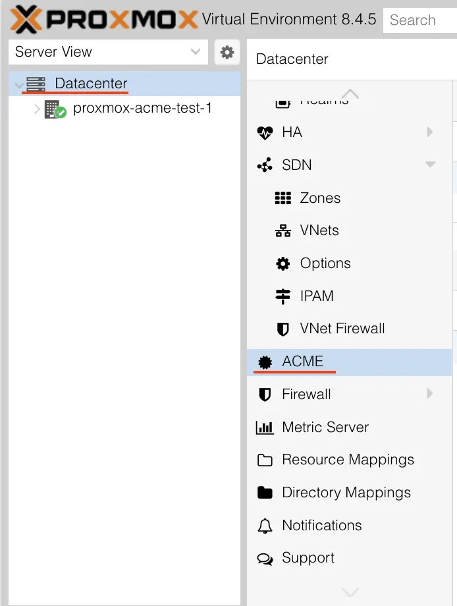Click the VNets sitemap icon

tap(283, 231)
